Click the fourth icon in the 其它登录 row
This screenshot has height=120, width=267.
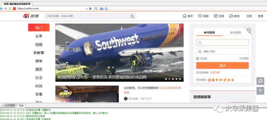(x=221, y=80)
